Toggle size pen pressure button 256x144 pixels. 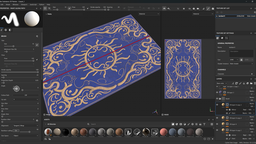[69, 8]
